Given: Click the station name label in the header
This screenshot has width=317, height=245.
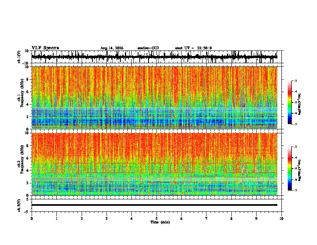Looking at the screenshot, I should (x=148, y=48).
